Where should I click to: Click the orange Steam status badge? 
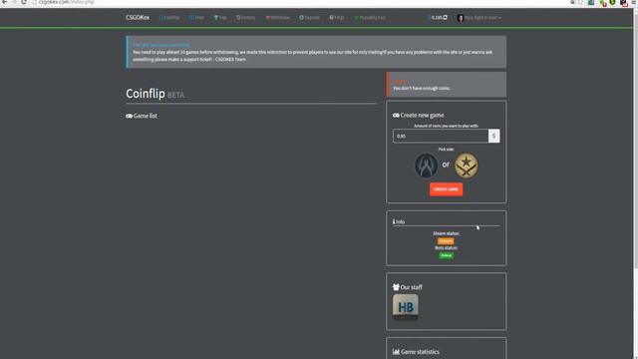pos(446,241)
